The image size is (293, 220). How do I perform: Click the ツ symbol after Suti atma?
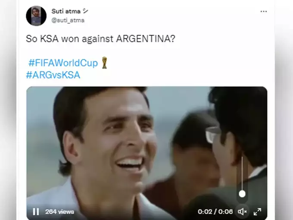pos(85,11)
